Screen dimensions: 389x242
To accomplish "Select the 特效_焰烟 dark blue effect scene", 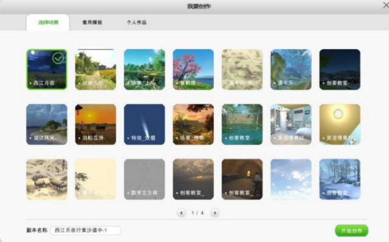I will coord(145,124).
